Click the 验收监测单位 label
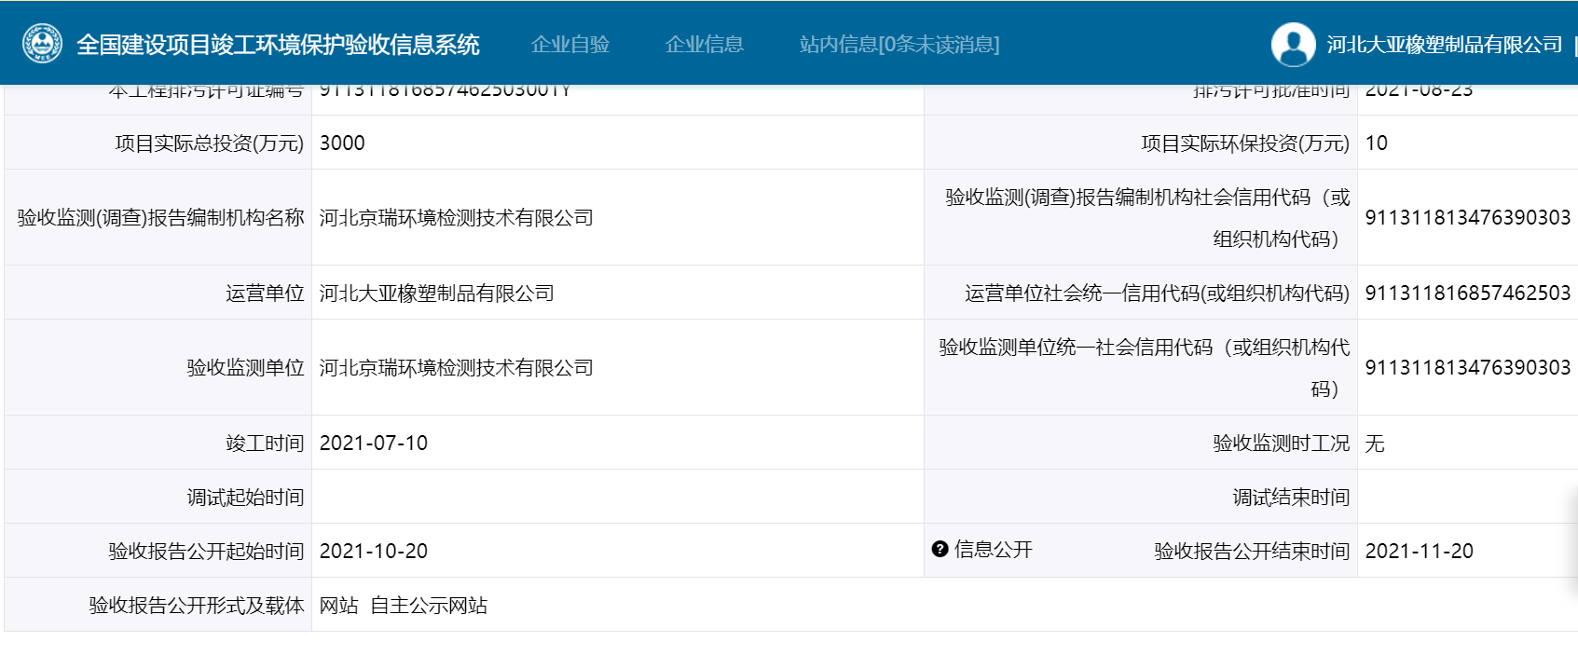 pyautogui.click(x=245, y=367)
